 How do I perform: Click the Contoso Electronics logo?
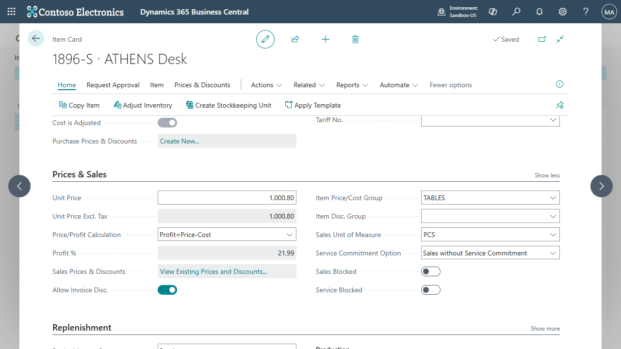(75, 12)
